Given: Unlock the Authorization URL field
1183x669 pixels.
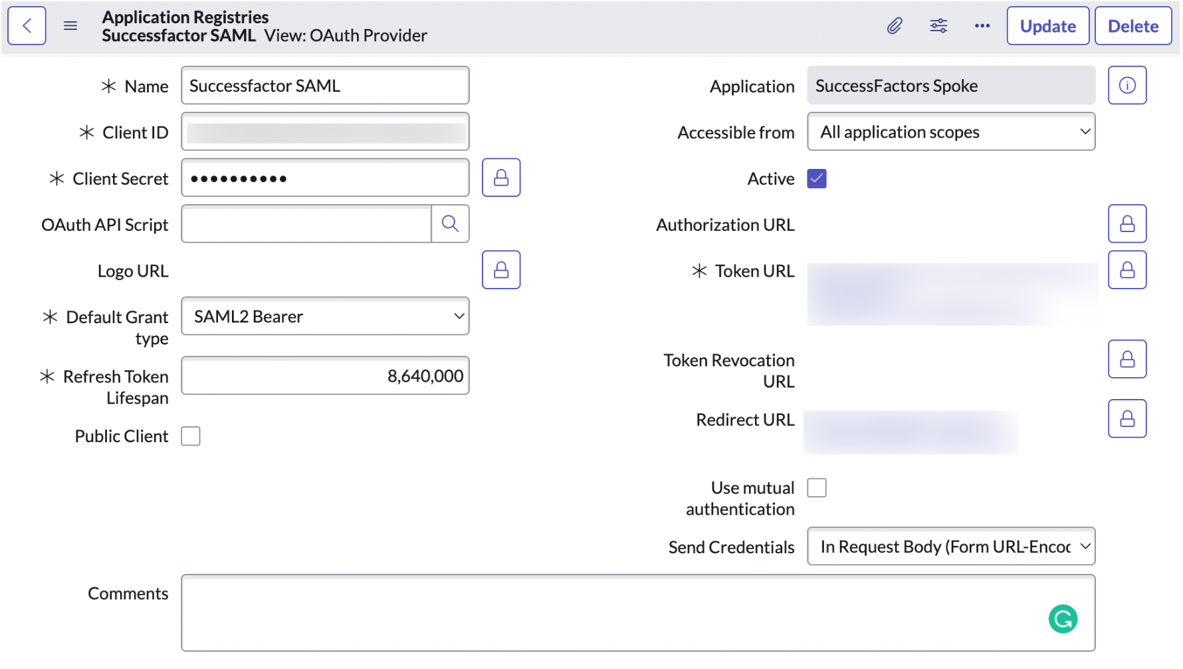Looking at the screenshot, I should point(1127,223).
